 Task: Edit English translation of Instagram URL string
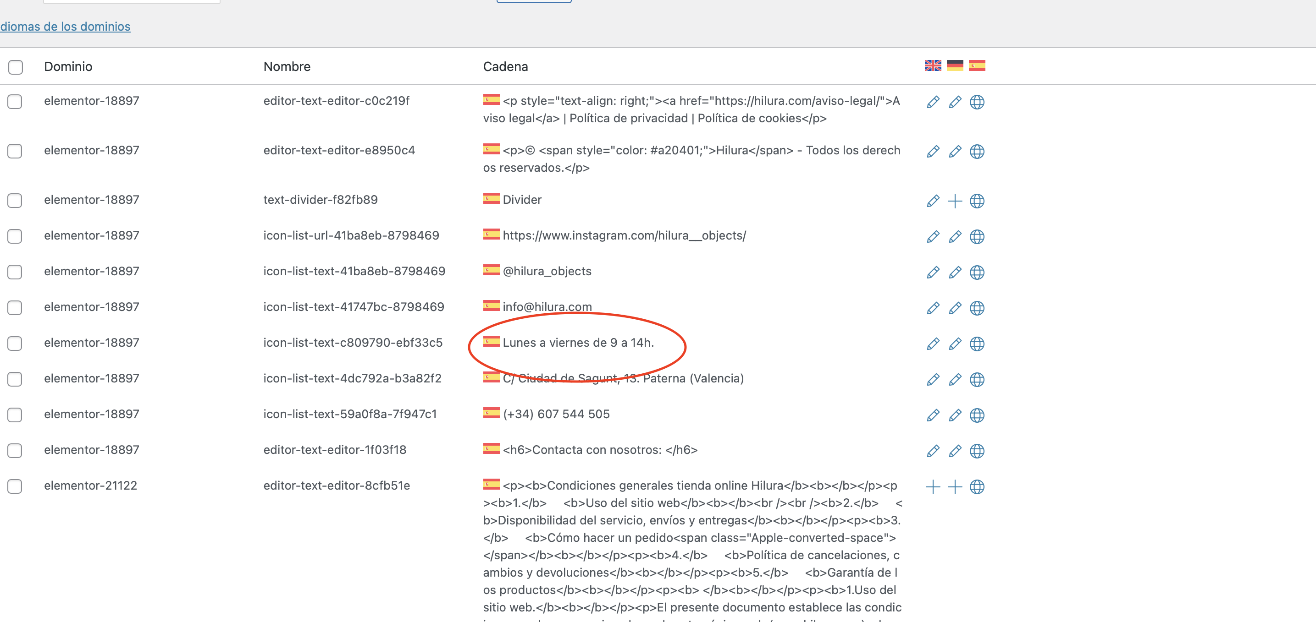(x=932, y=237)
